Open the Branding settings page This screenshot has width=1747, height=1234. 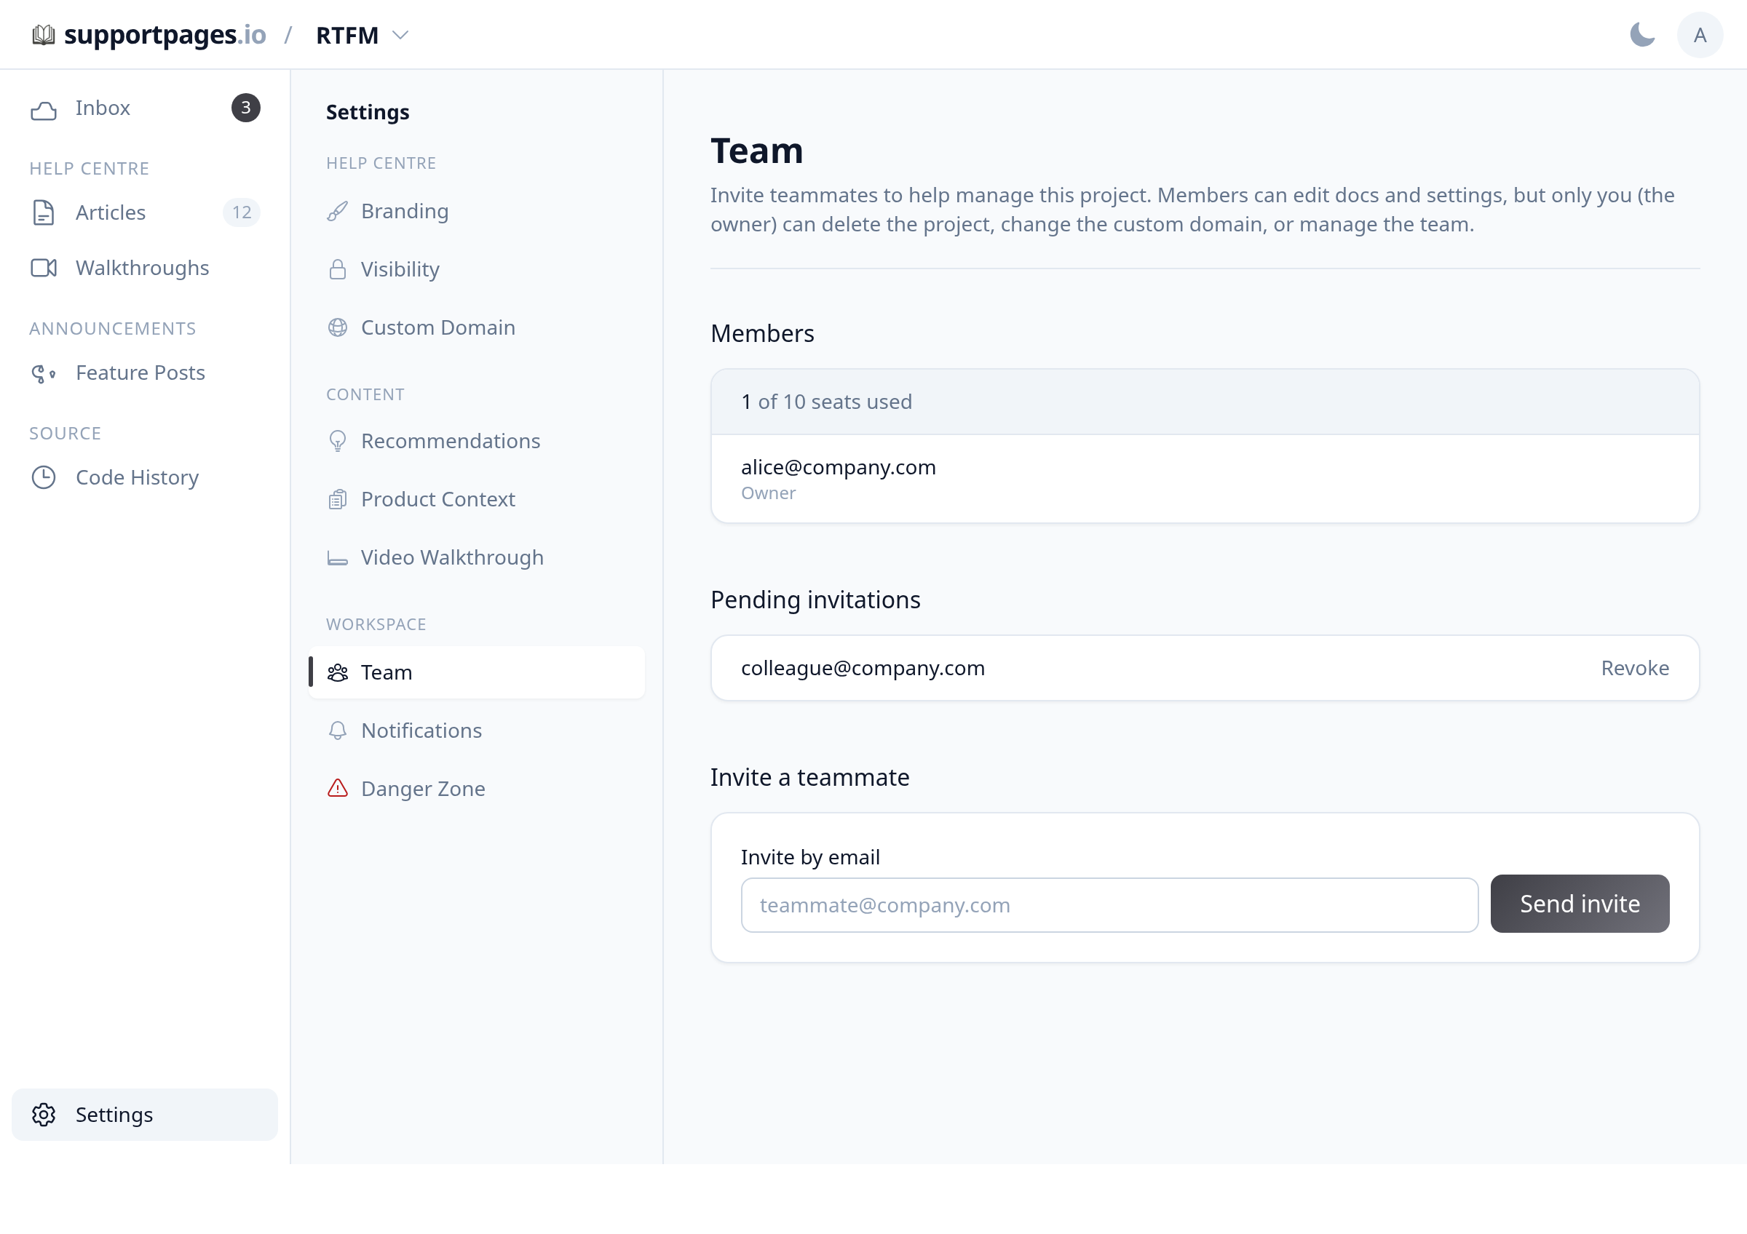point(477,212)
